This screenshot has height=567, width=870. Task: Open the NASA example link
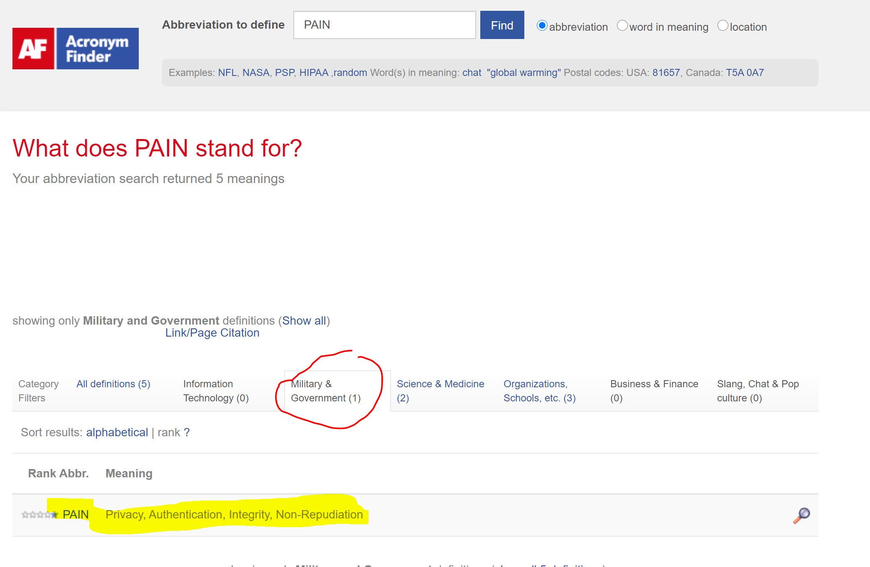click(x=256, y=73)
